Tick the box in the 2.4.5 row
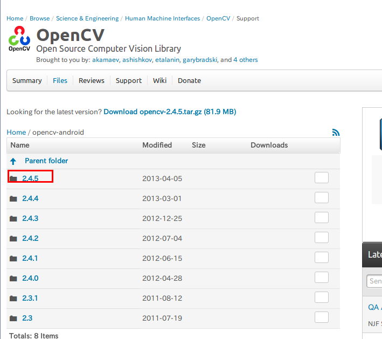Viewport: 382px width, 339px height. coord(321,177)
